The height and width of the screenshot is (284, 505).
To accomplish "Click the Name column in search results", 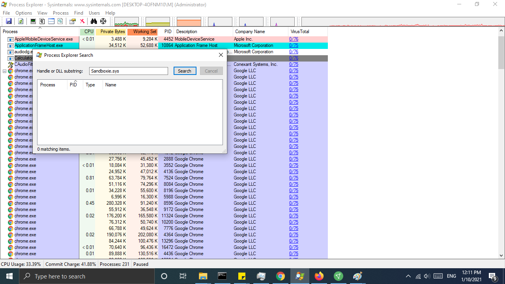I will click(x=163, y=85).
